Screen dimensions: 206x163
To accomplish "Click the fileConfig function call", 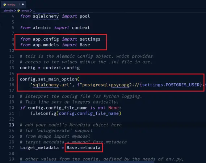I will coord(43,113).
